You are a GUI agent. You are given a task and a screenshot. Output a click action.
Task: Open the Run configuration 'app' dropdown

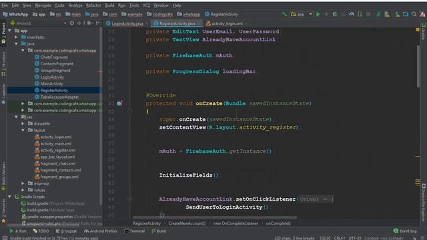coord(302,14)
